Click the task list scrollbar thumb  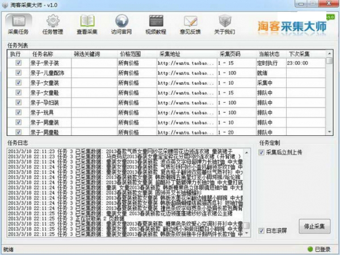click(329, 61)
